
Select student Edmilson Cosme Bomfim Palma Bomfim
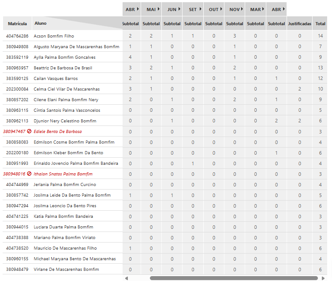click(x=74, y=142)
